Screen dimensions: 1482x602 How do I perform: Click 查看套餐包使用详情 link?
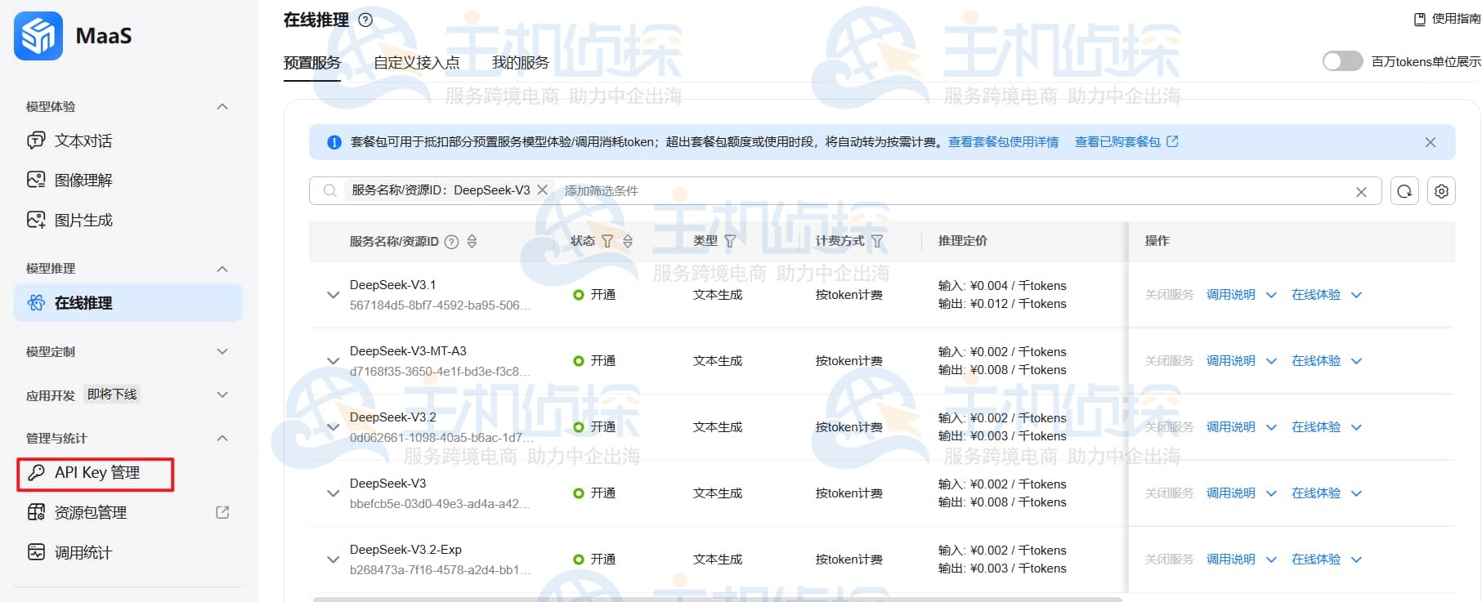[1003, 142]
